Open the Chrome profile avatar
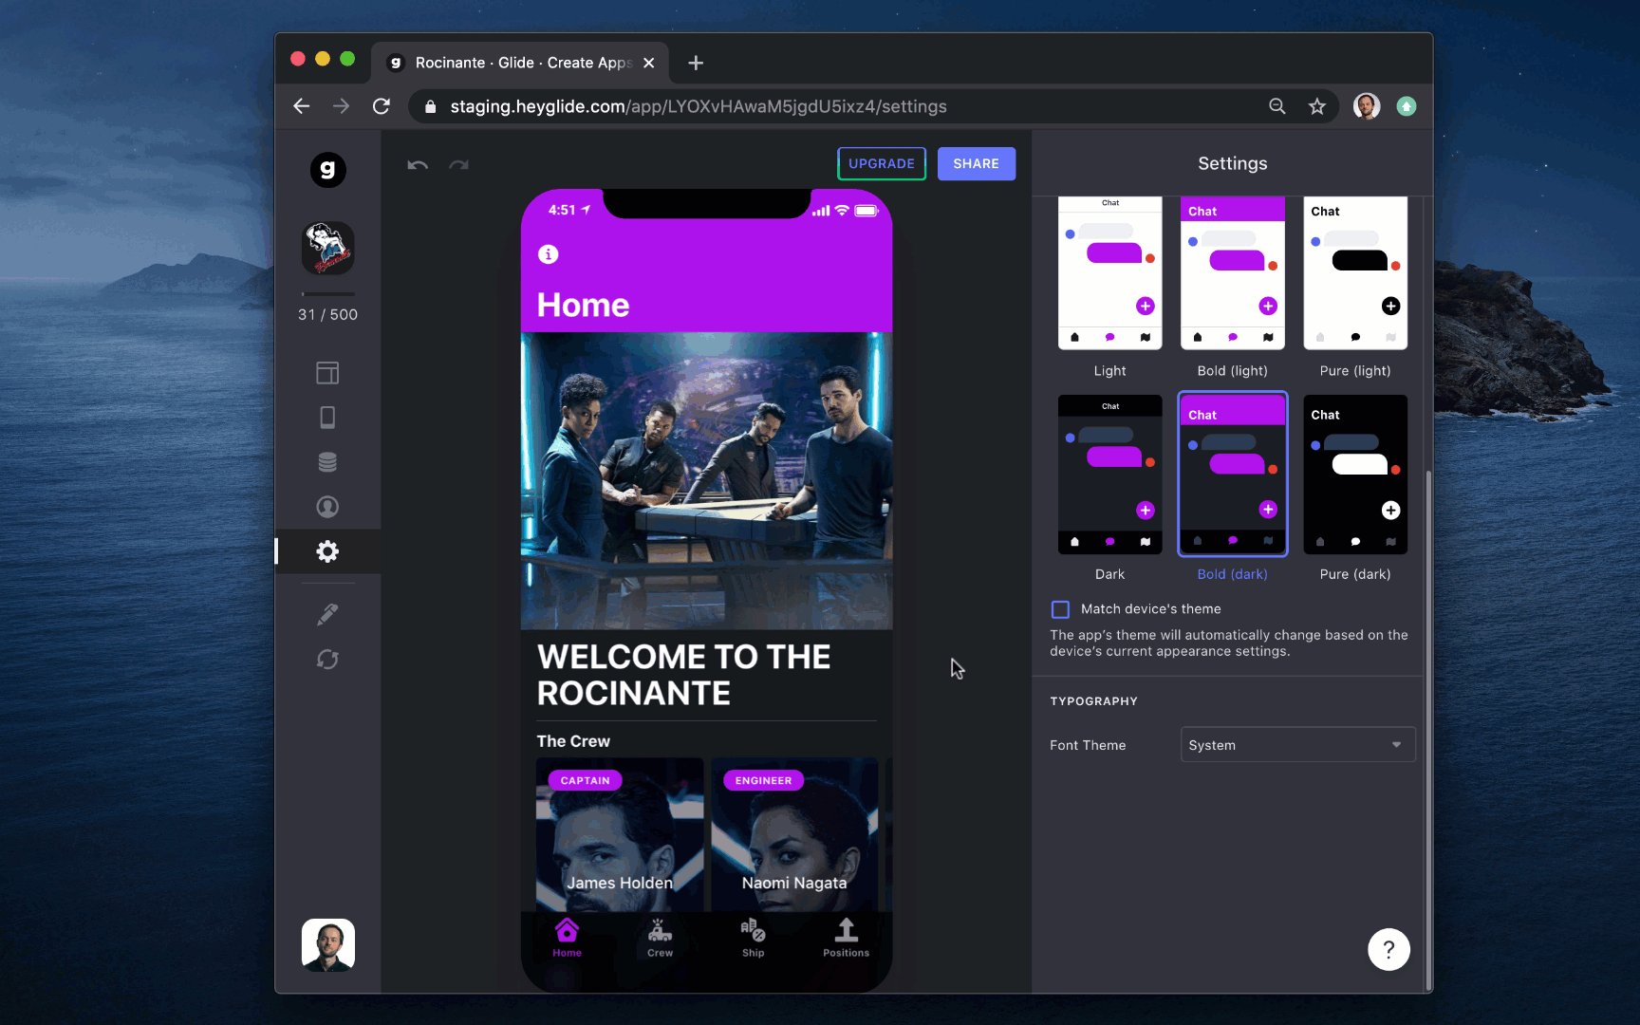Screen dimensions: 1640x1025 point(1367,106)
